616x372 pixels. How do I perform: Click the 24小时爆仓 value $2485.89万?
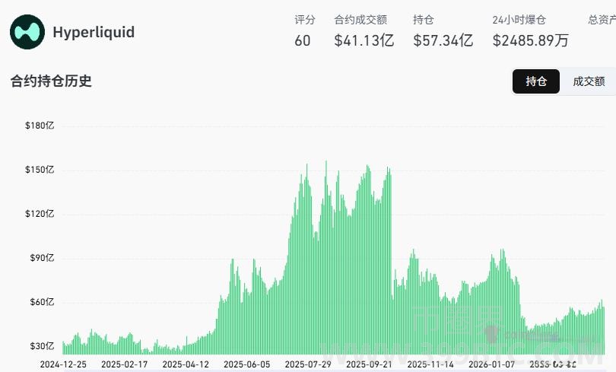pyautogui.click(x=530, y=41)
